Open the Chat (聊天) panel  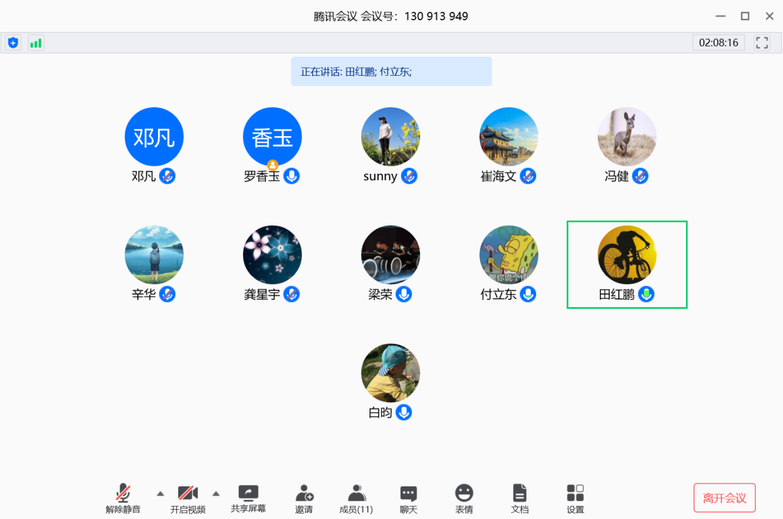coord(408,498)
